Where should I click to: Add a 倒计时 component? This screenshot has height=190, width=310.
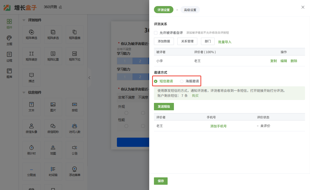point(32,150)
